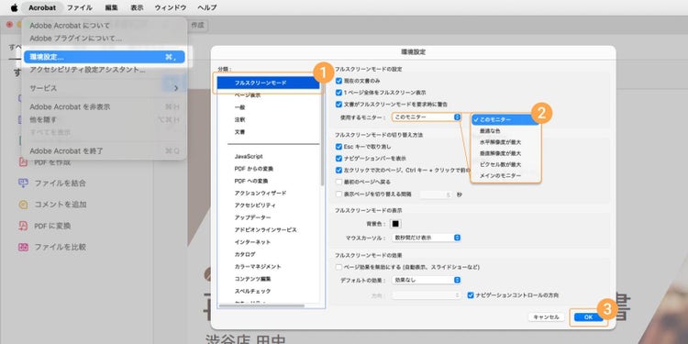Click the ファイルを比較 sidebar icon
Screen dimensions: 688x344
(23, 247)
